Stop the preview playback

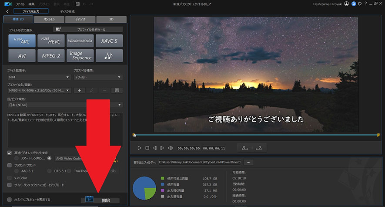147,148
